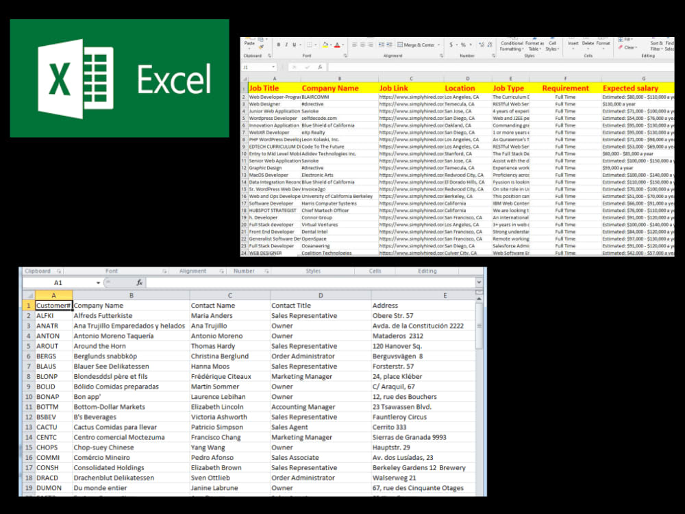Open Number dialog launcher in top ribbon
This screenshot has height=514, width=685.
[494, 56]
